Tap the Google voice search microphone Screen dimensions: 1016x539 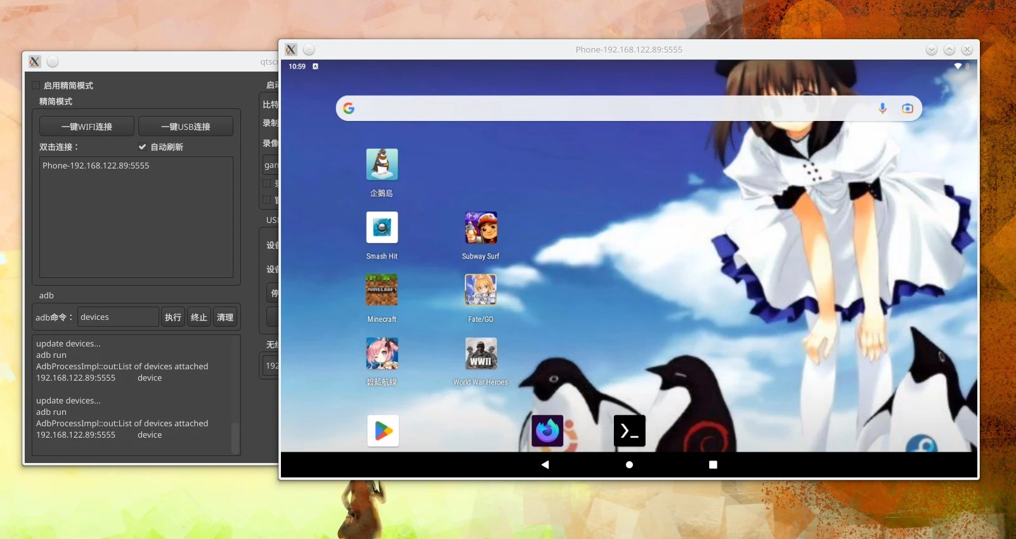[x=882, y=108]
